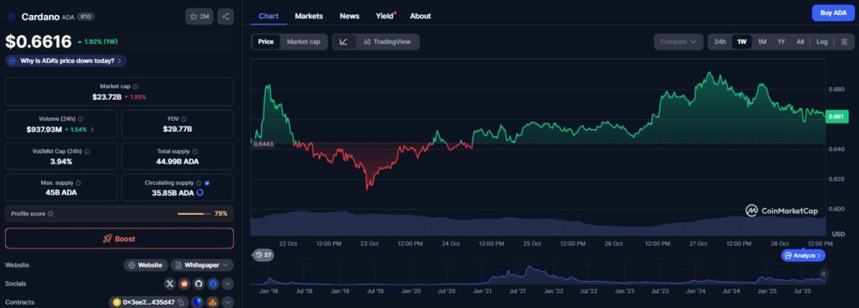Click the MetaMask fox icon in Contracts row

(212, 302)
